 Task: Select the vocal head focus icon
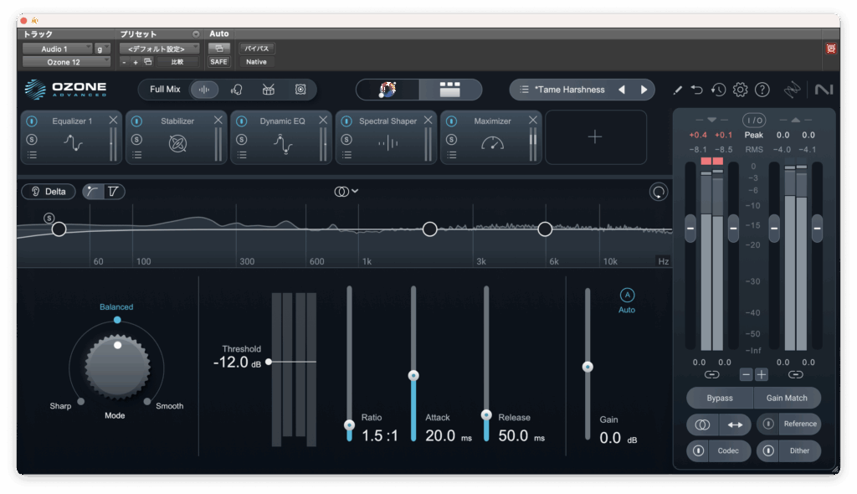point(236,90)
